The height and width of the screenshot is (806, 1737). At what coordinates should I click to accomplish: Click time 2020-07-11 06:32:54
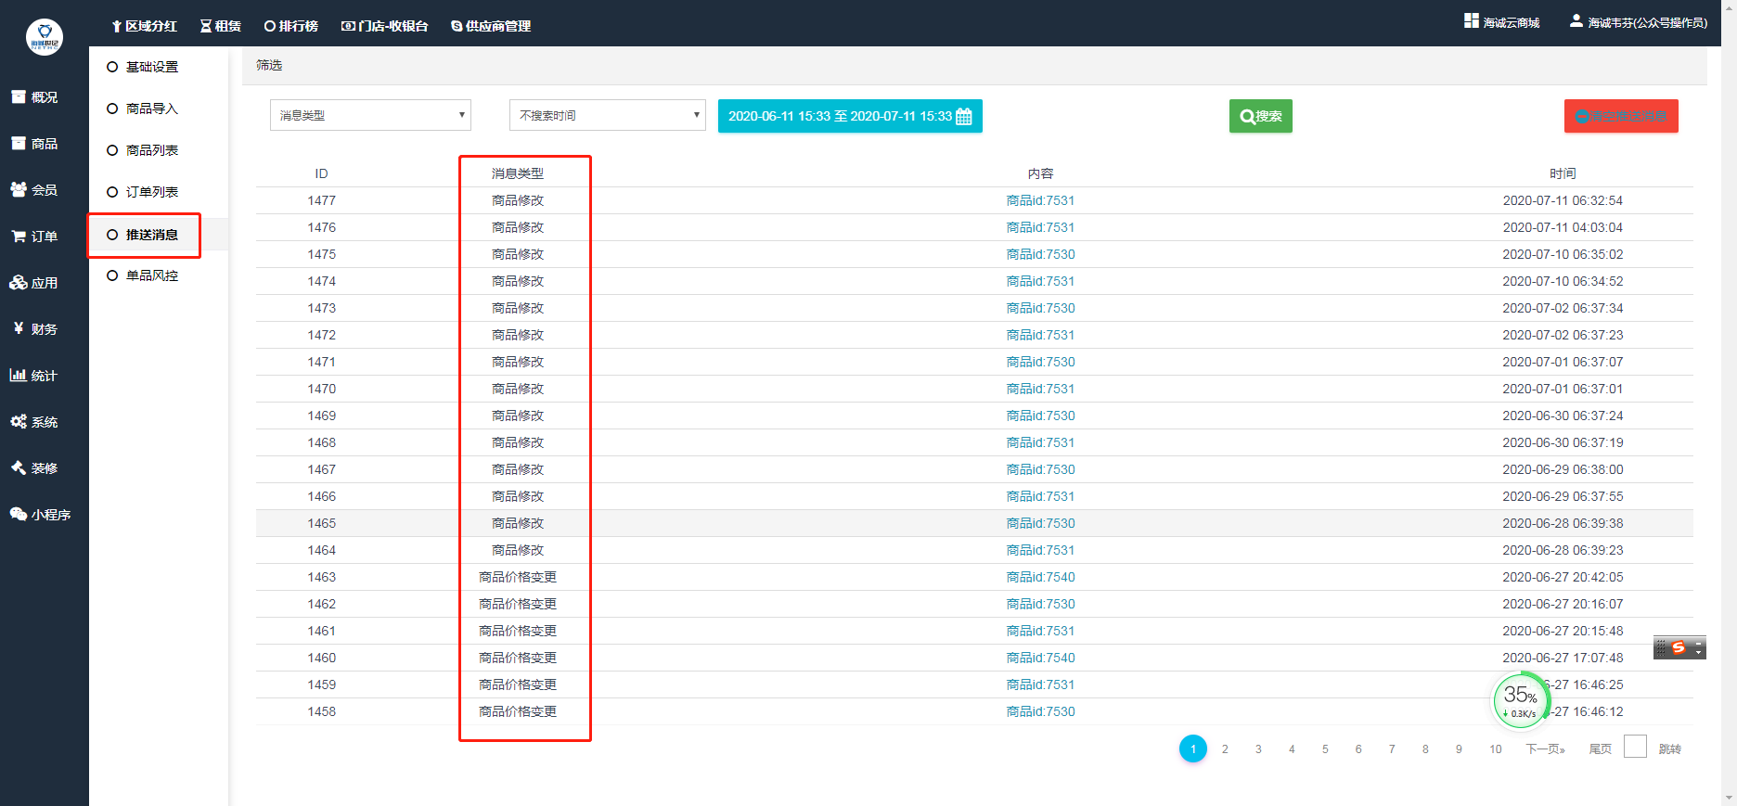click(x=1563, y=200)
